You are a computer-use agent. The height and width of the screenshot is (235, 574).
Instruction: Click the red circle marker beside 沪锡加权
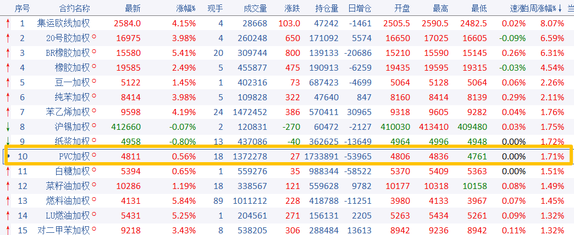(95, 125)
